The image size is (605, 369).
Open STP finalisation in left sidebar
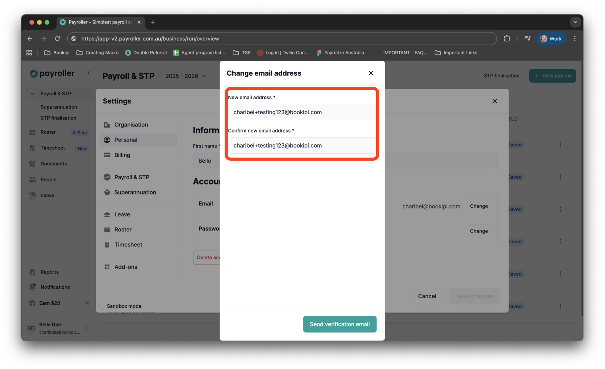tap(58, 118)
